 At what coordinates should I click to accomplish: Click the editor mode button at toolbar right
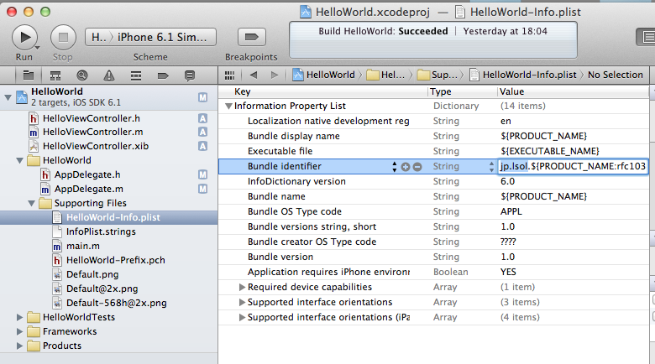646,37
